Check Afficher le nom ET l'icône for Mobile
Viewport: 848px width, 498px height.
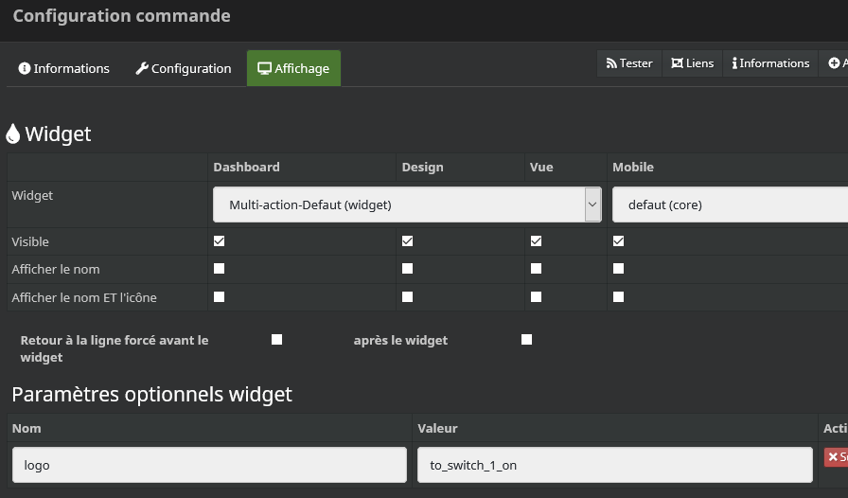619,296
